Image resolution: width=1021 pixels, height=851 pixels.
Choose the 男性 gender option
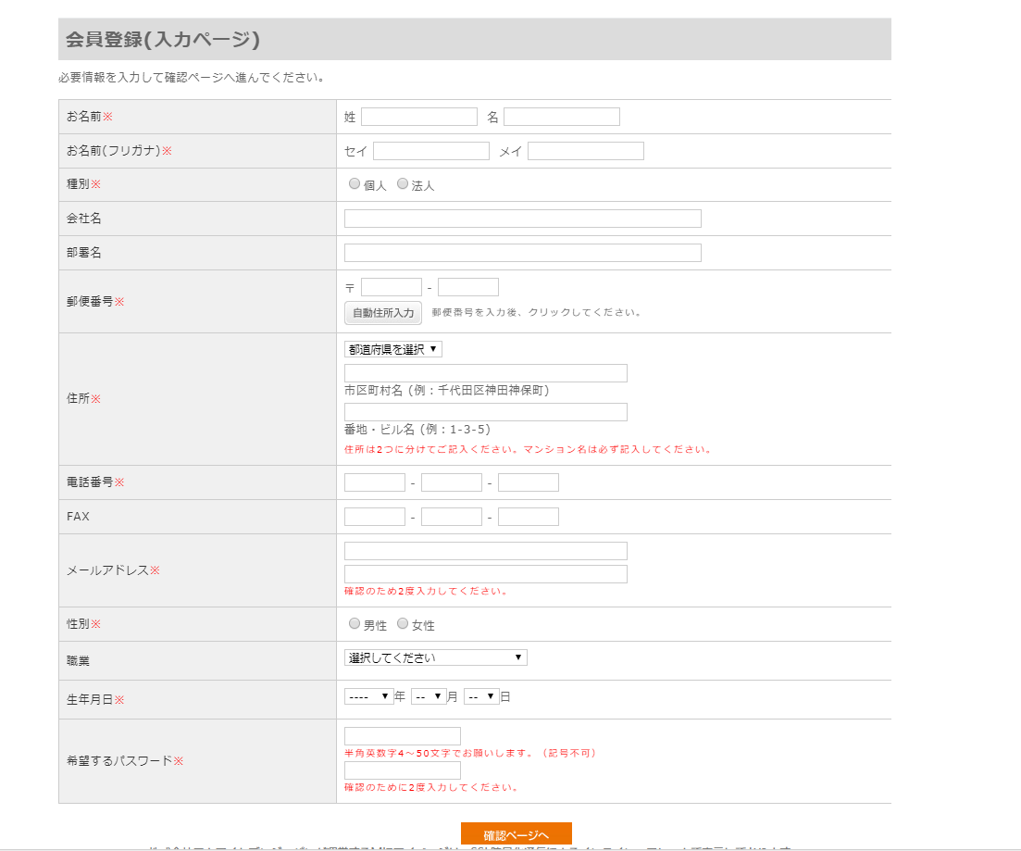coord(355,623)
